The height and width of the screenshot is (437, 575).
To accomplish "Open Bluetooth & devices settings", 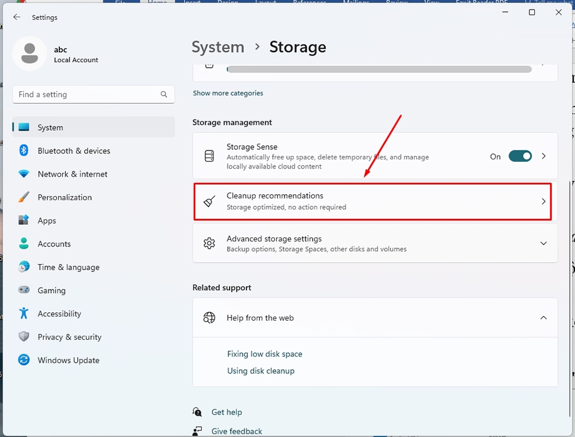I will [93, 150].
